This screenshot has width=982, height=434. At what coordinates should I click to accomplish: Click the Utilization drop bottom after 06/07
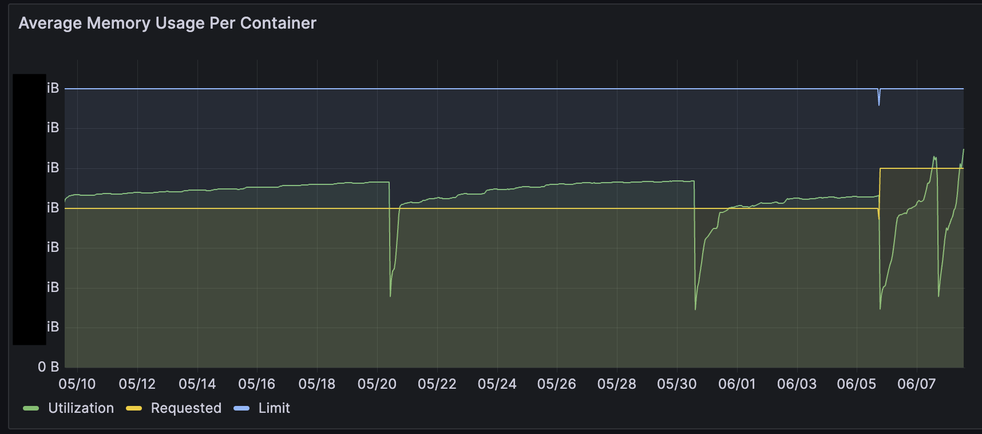[x=939, y=295]
